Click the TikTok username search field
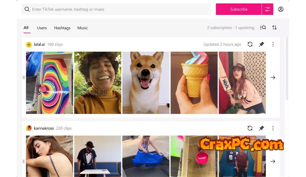Screen dimensions: 306x177 (x=116, y=9)
